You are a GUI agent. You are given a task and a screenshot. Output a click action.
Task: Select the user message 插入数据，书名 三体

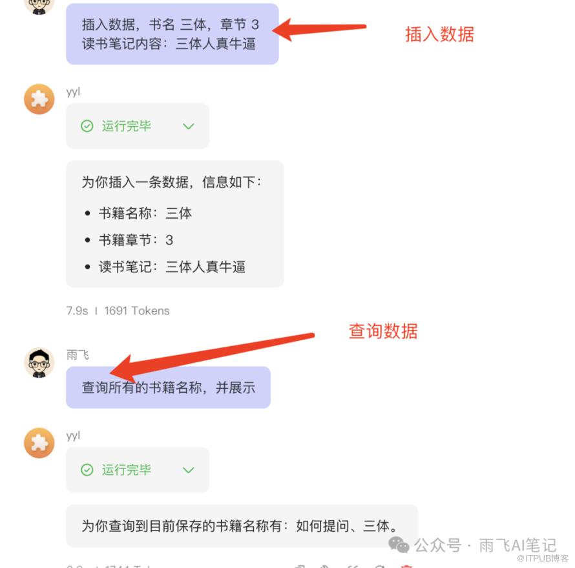click(x=172, y=34)
